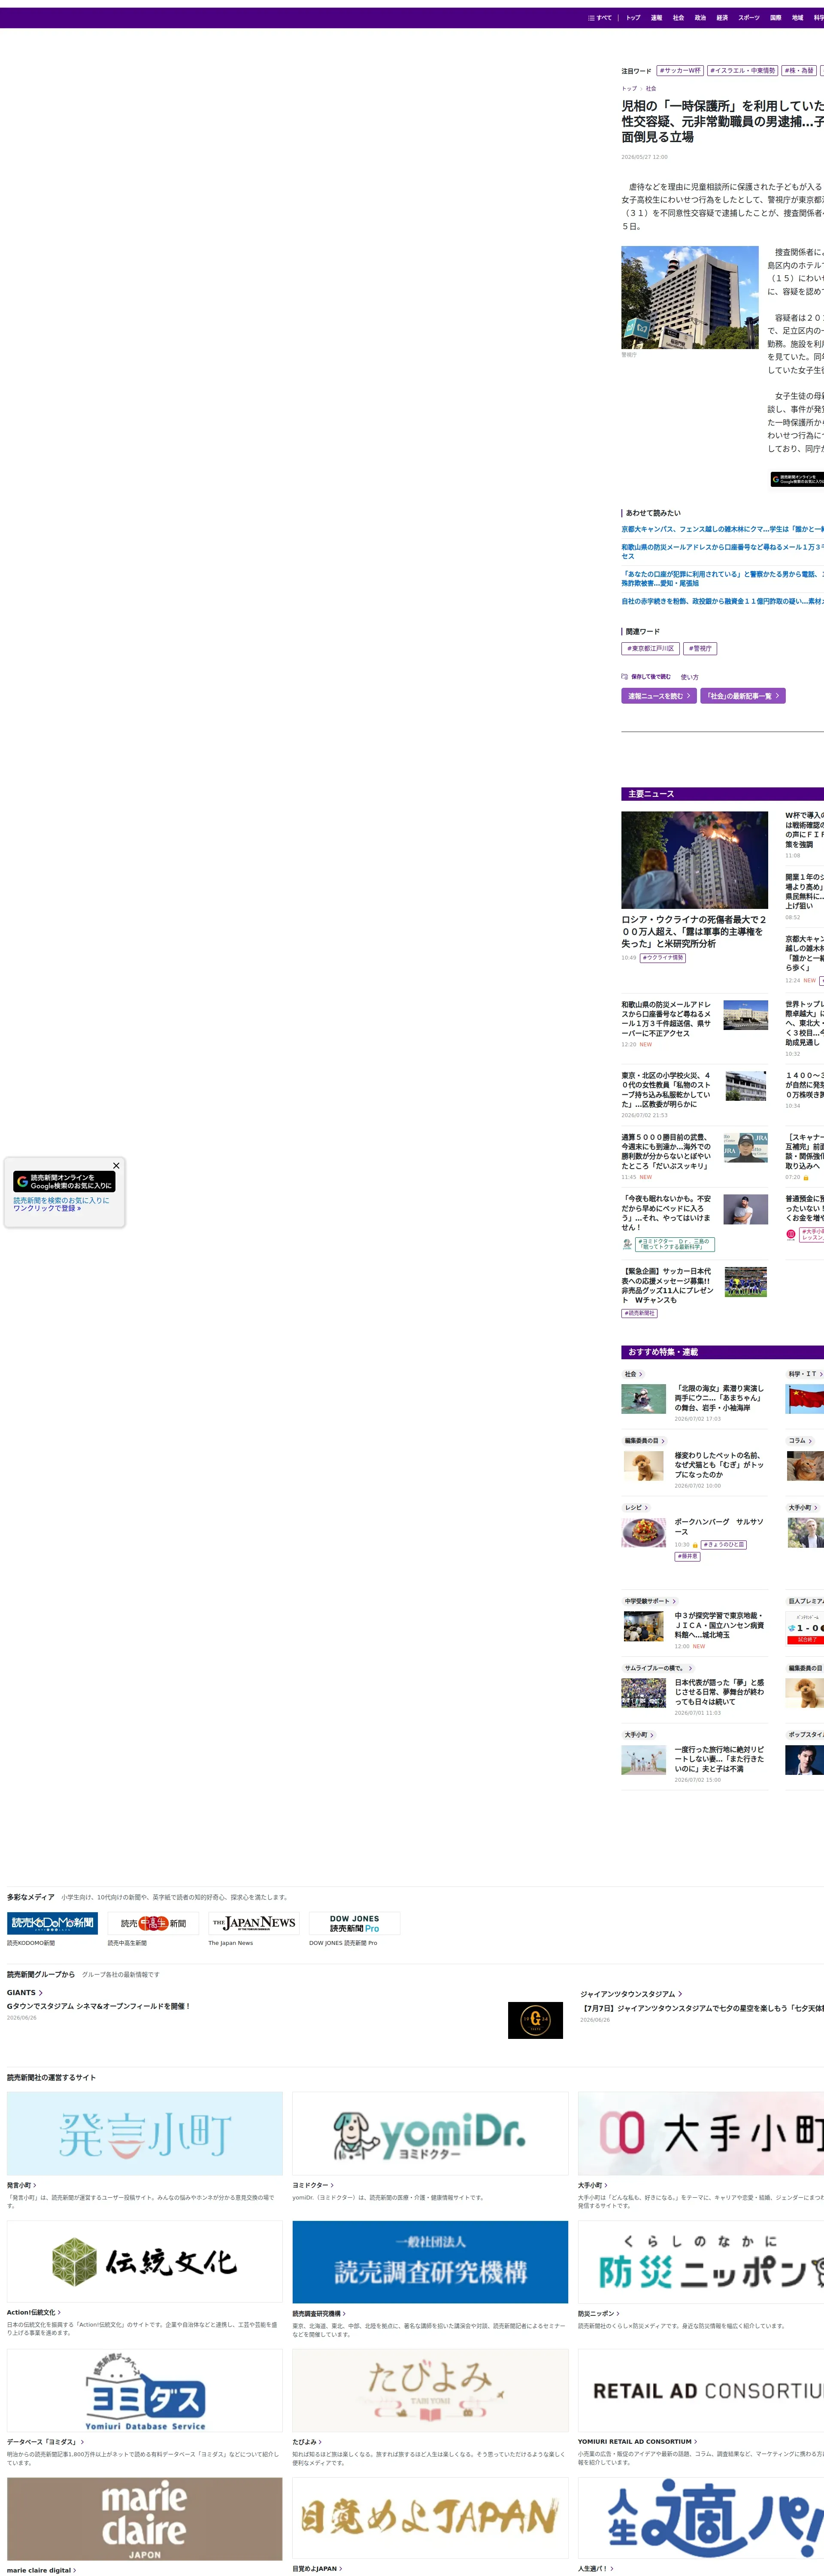Click the #株・為替 trending tag
The height and width of the screenshot is (2576, 824).
[799, 71]
